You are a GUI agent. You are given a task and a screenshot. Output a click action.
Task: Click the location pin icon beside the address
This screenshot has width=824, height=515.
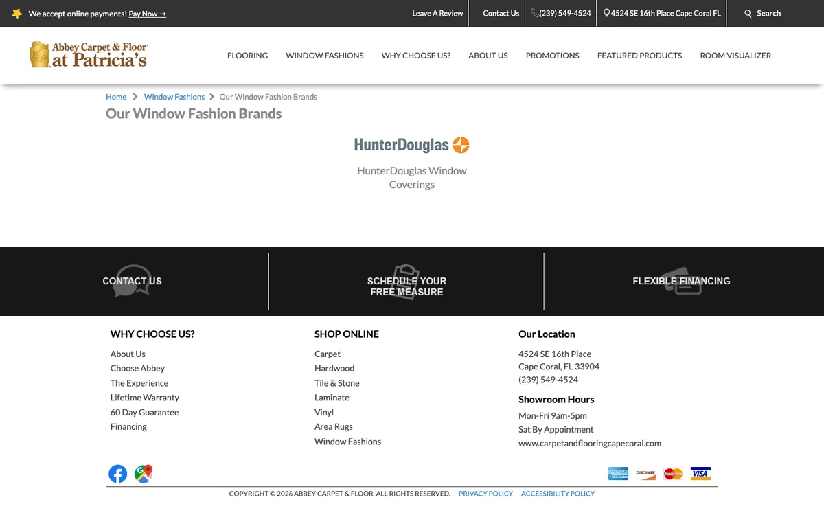tap(607, 13)
